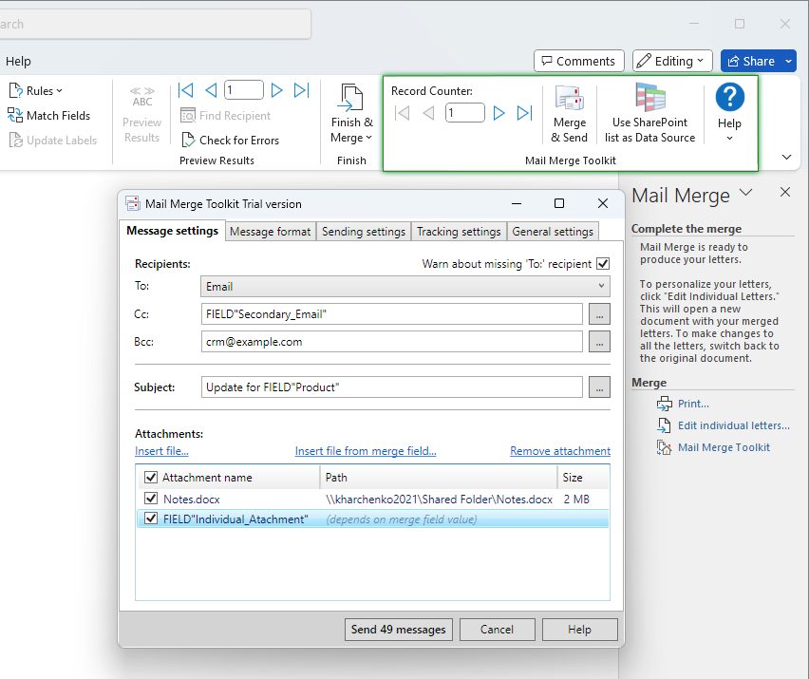809x679 pixels.
Task: Click Edit individual letters... icon
Action: [664, 425]
